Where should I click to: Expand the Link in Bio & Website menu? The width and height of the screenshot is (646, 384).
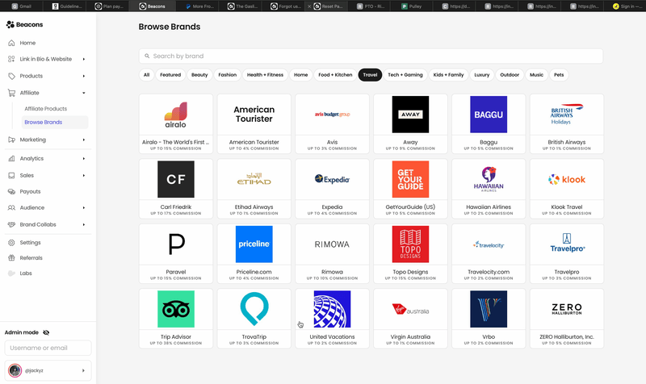[x=84, y=59]
